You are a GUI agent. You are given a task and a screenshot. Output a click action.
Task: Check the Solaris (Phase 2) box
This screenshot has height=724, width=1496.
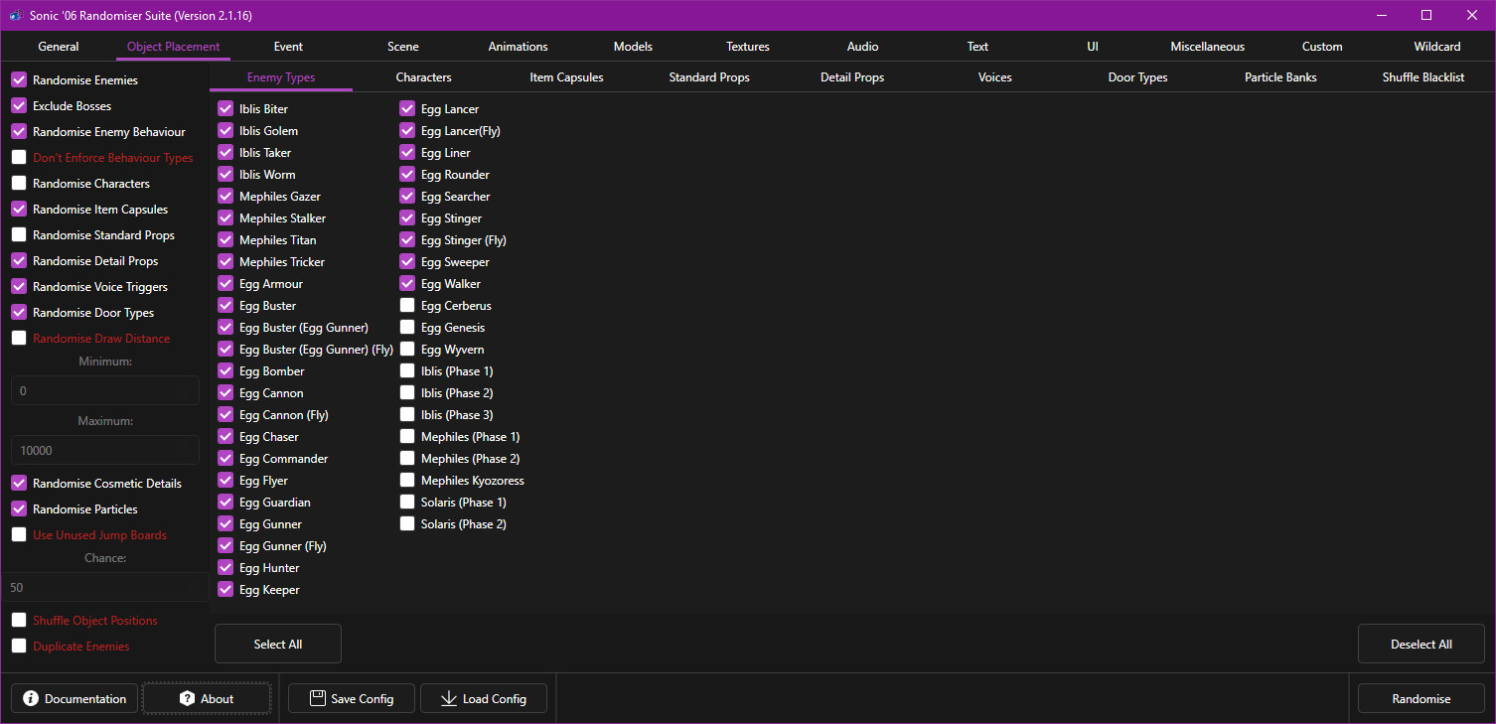tap(407, 524)
